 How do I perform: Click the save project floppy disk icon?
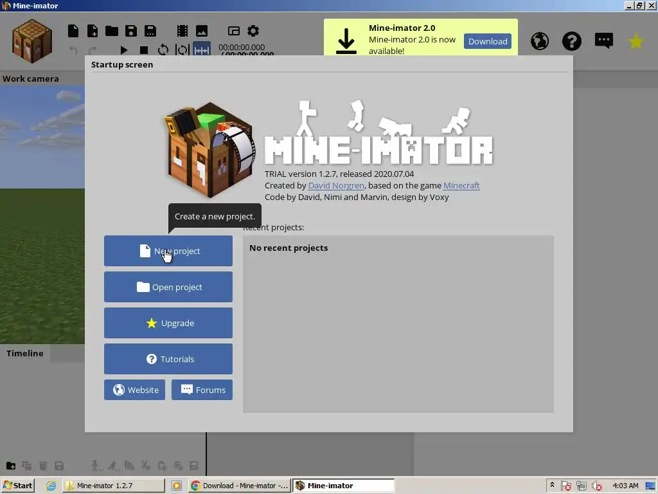[x=131, y=31]
